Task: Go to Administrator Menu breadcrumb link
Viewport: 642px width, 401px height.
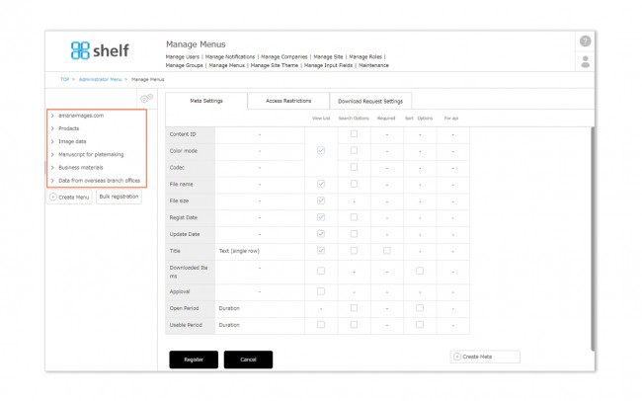Action: click(x=101, y=79)
